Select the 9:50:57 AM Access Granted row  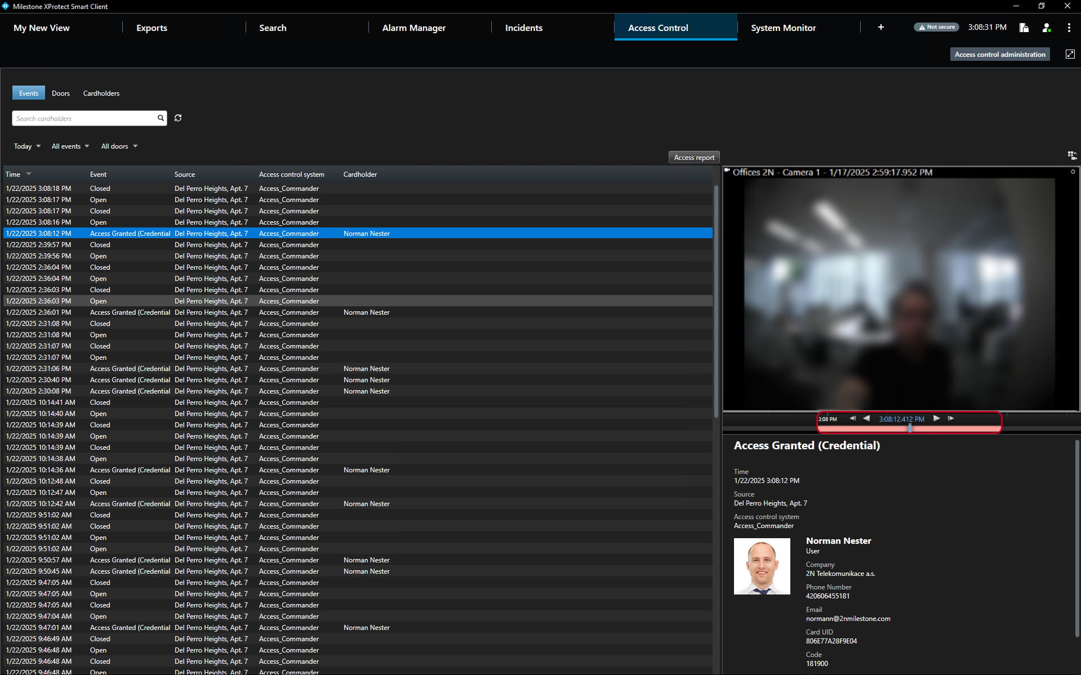[358, 560]
